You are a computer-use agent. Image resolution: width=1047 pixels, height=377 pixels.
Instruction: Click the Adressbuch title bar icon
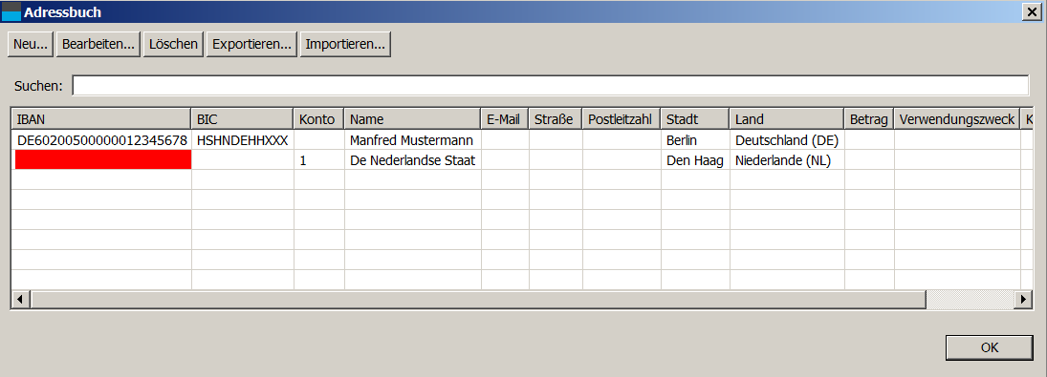pyautogui.click(x=11, y=11)
